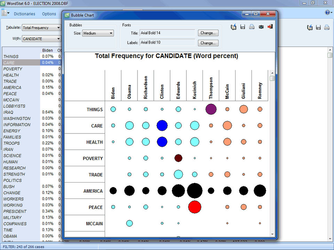The image size is (334, 250).
Task: Click the bubble chart vertical scrollbar thumb
Action: pyautogui.click(x=272, y=78)
